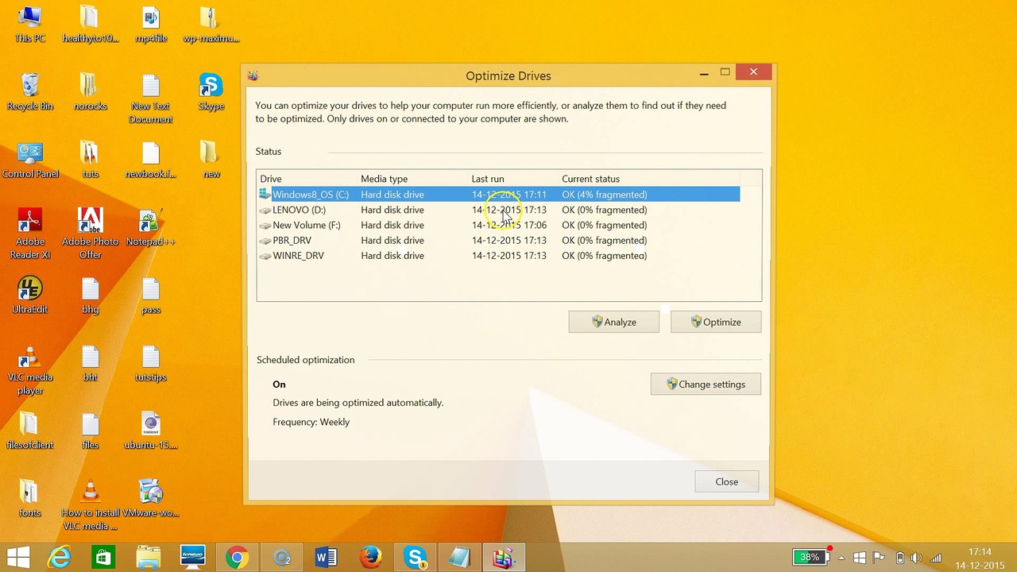This screenshot has width=1017, height=572.
Task: Open network signal icon in system tray
Action: tap(937, 558)
